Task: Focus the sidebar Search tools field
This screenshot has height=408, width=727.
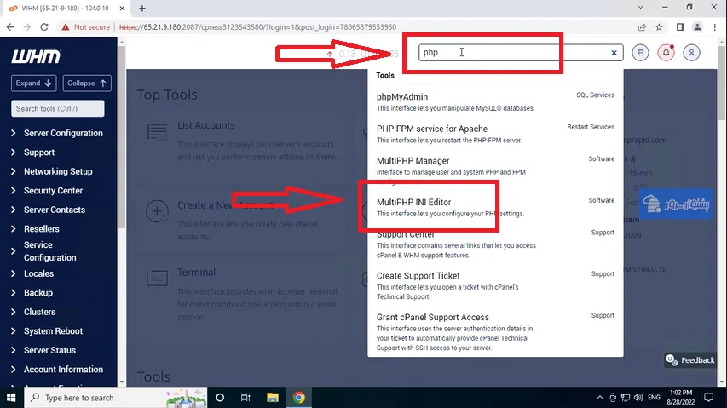Action: [57, 108]
